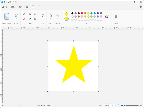The image size is (144, 108).
Task: Pick the brown color swatch
Action: (x=79, y=17)
